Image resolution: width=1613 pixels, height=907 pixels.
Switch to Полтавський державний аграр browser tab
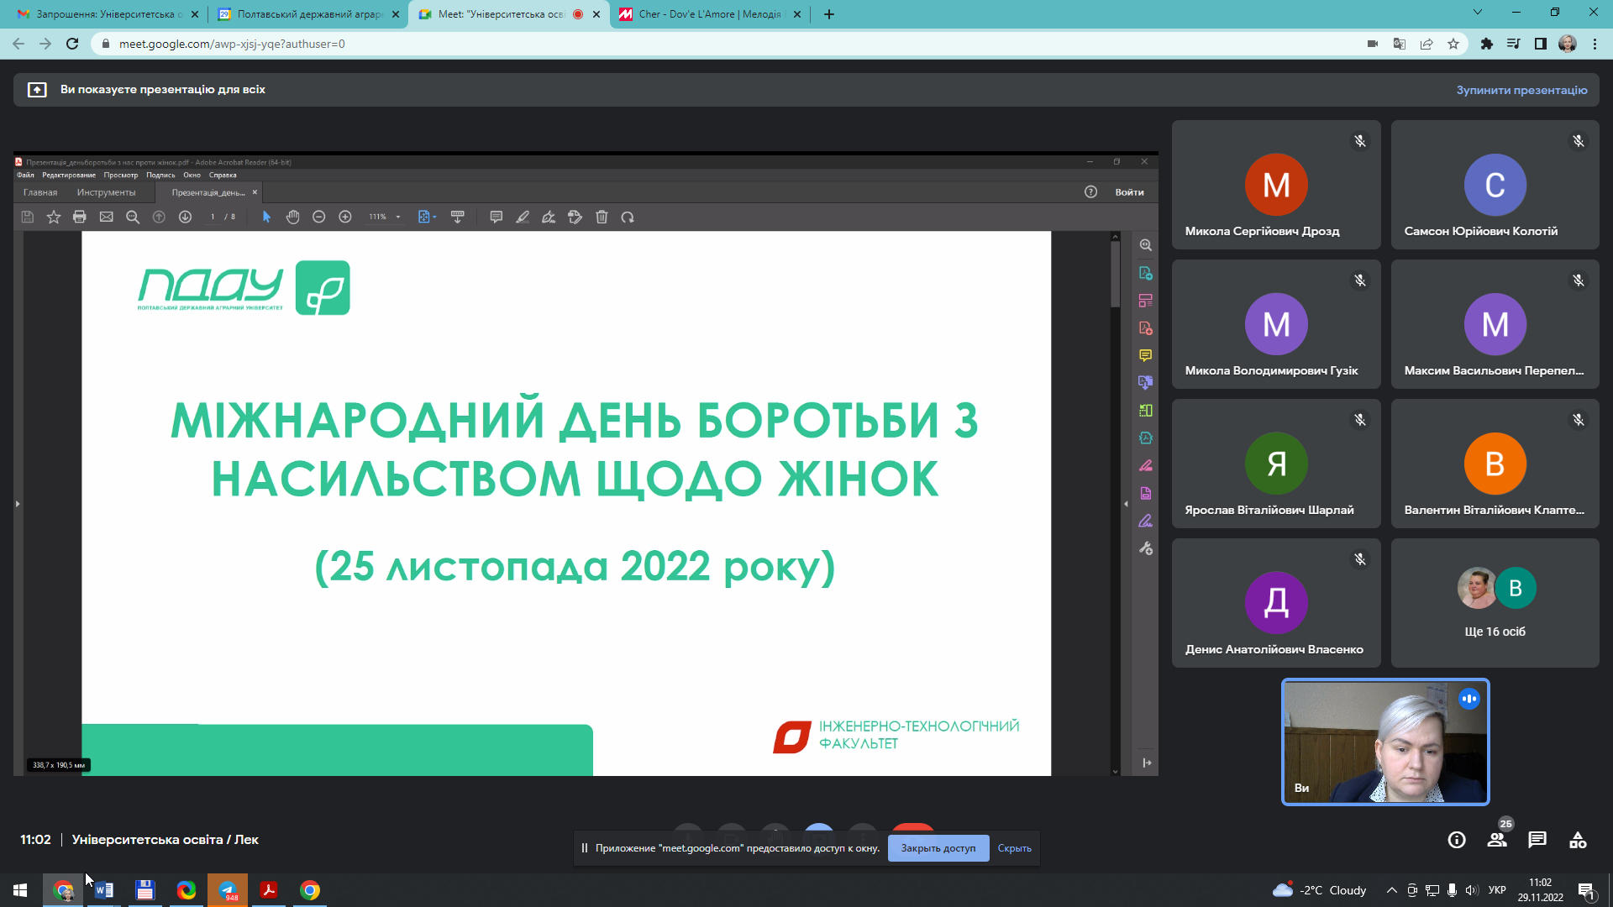(308, 14)
